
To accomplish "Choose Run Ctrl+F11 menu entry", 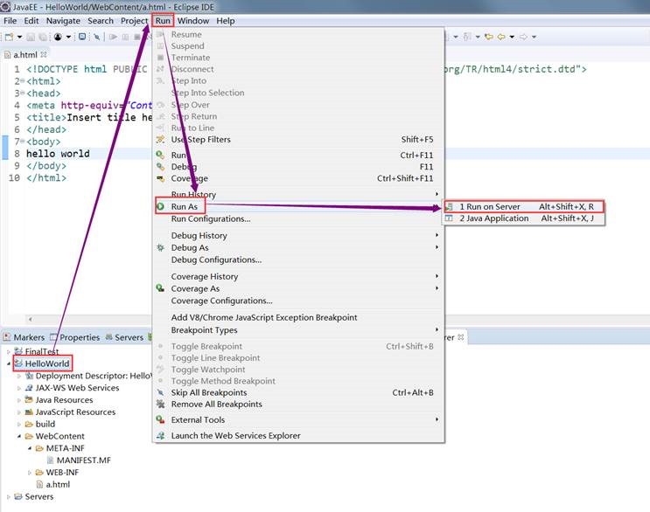I will coord(298,156).
